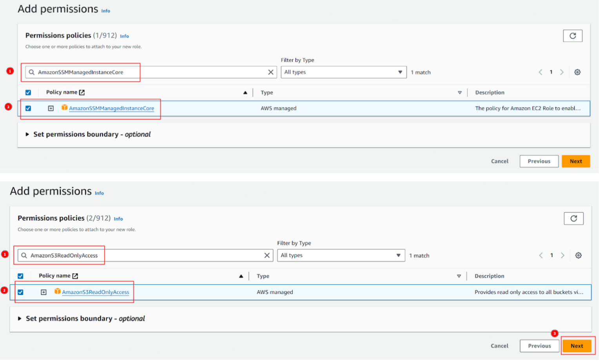The height and width of the screenshot is (361, 599).
Task: Click the orange policy icon next to AmazonSSMManagedInstanceCore
Action: pyautogui.click(x=64, y=108)
